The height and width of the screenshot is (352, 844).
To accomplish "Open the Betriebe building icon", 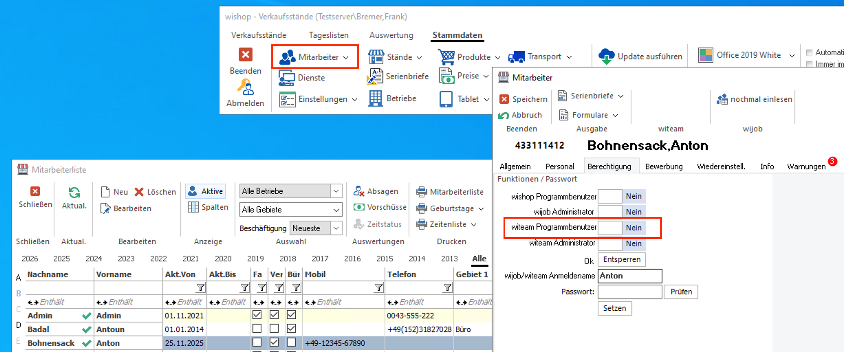I will [375, 99].
